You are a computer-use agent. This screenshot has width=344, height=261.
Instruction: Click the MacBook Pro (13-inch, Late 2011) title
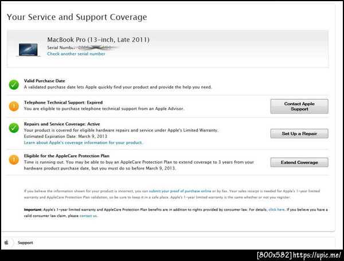point(98,39)
